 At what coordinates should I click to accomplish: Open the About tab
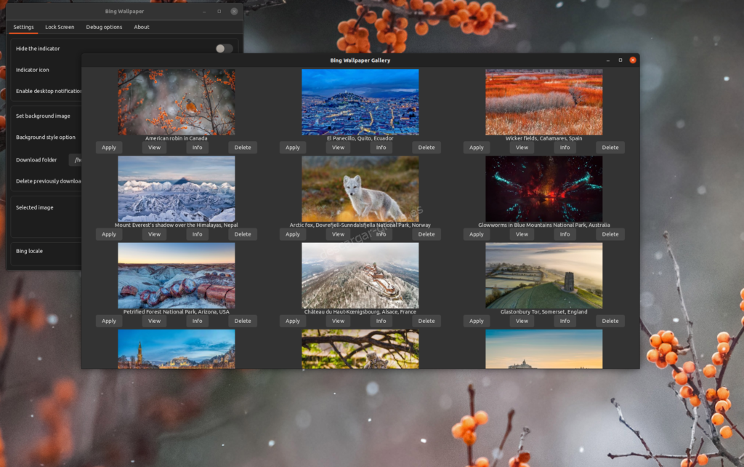(141, 27)
